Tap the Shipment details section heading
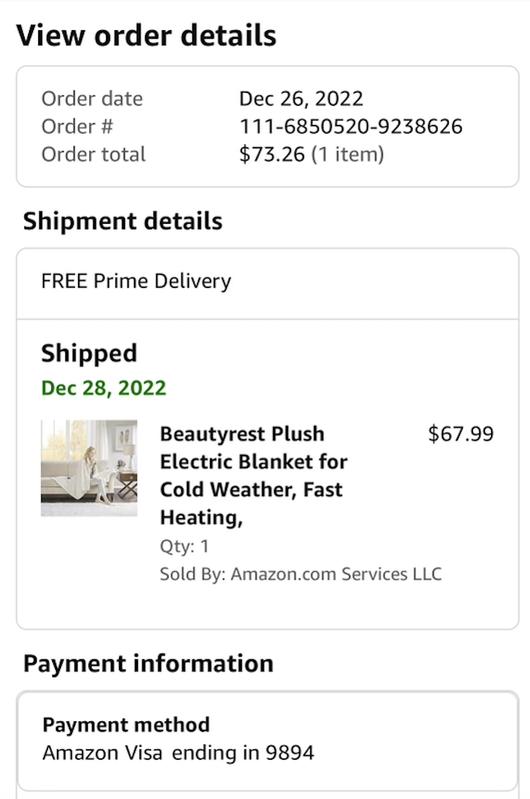 (x=123, y=221)
